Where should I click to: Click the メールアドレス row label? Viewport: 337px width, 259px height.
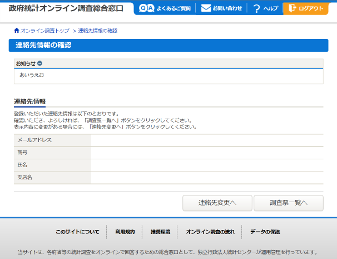click(34, 140)
